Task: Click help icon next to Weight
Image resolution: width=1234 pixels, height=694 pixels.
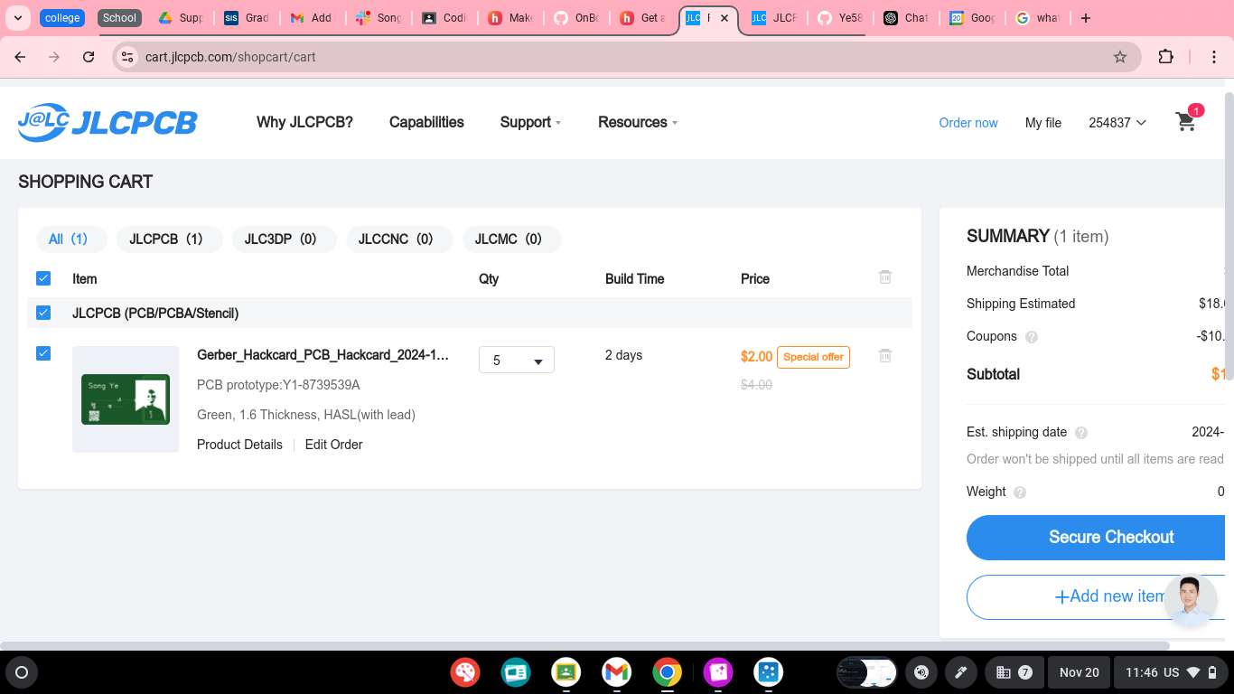Action: pos(1020,492)
